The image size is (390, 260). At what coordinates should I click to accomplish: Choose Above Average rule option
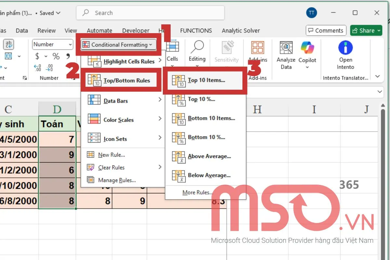point(209,156)
